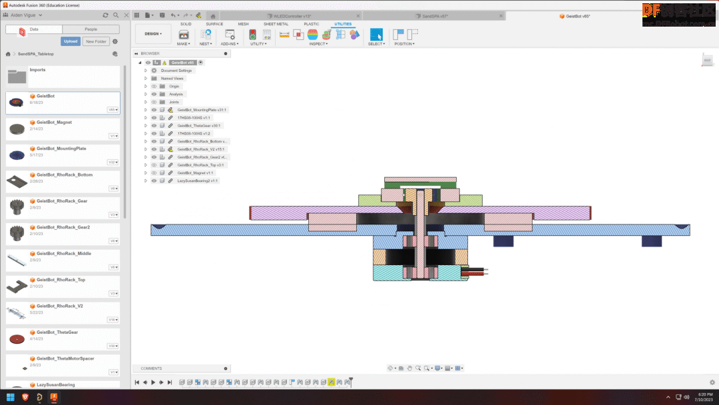Click the Component Color Cycling icon

(x=354, y=35)
